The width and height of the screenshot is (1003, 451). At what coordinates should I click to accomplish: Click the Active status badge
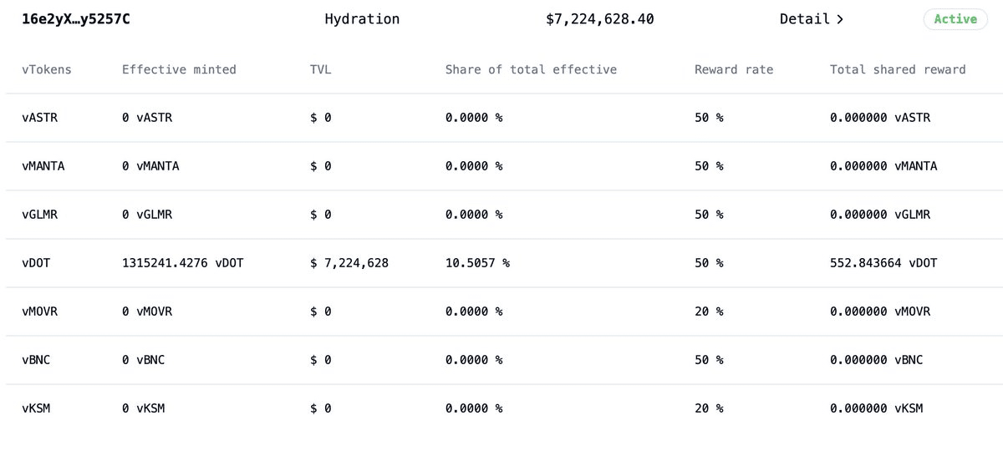pos(955,18)
